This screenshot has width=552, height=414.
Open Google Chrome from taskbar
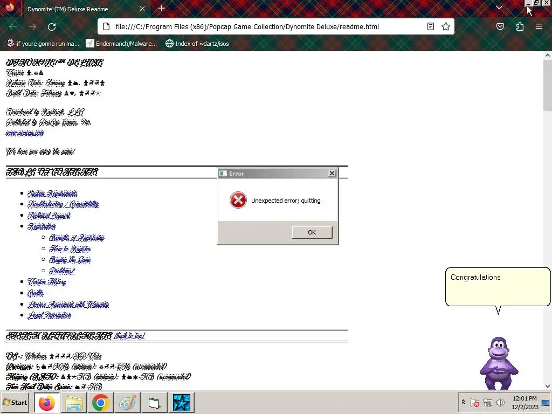click(x=100, y=402)
